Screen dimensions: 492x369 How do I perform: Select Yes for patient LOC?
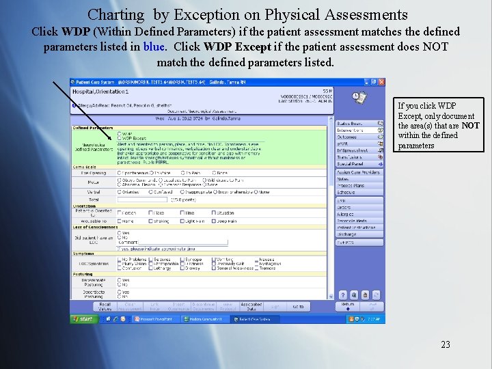[119, 233]
